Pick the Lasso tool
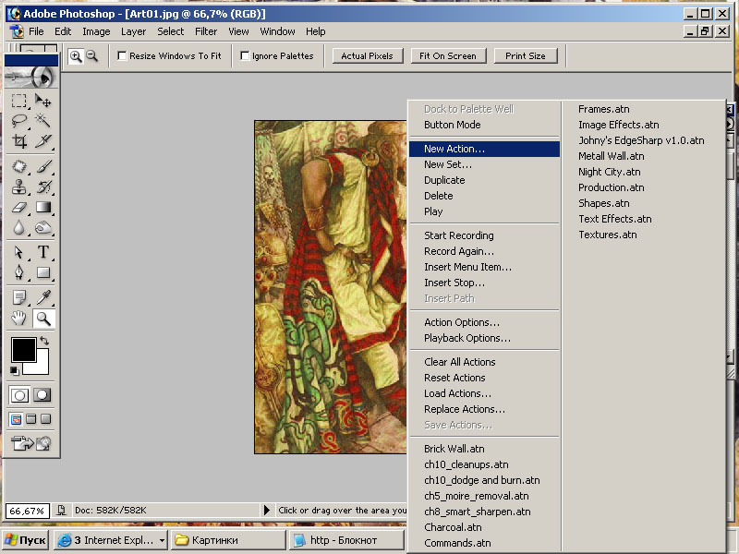 (x=19, y=121)
